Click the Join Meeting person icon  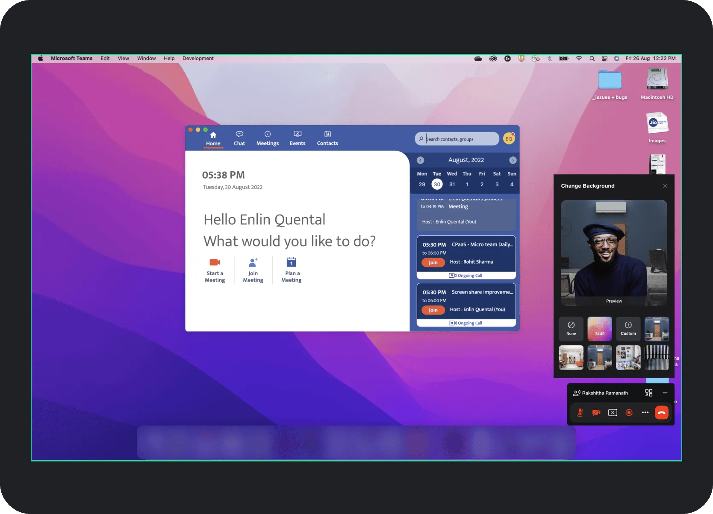(253, 262)
